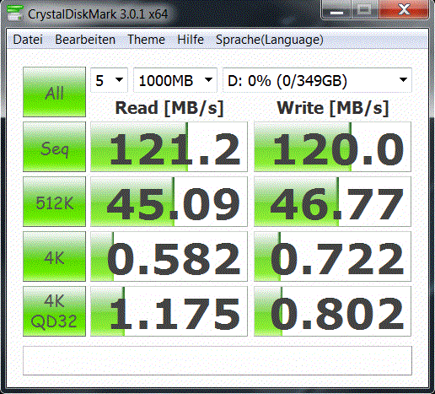Open the Theme menu
Viewport: 435px width, 394px height.
click(146, 40)
